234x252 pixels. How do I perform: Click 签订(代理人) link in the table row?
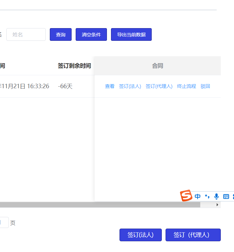click(x=159, y=86)
